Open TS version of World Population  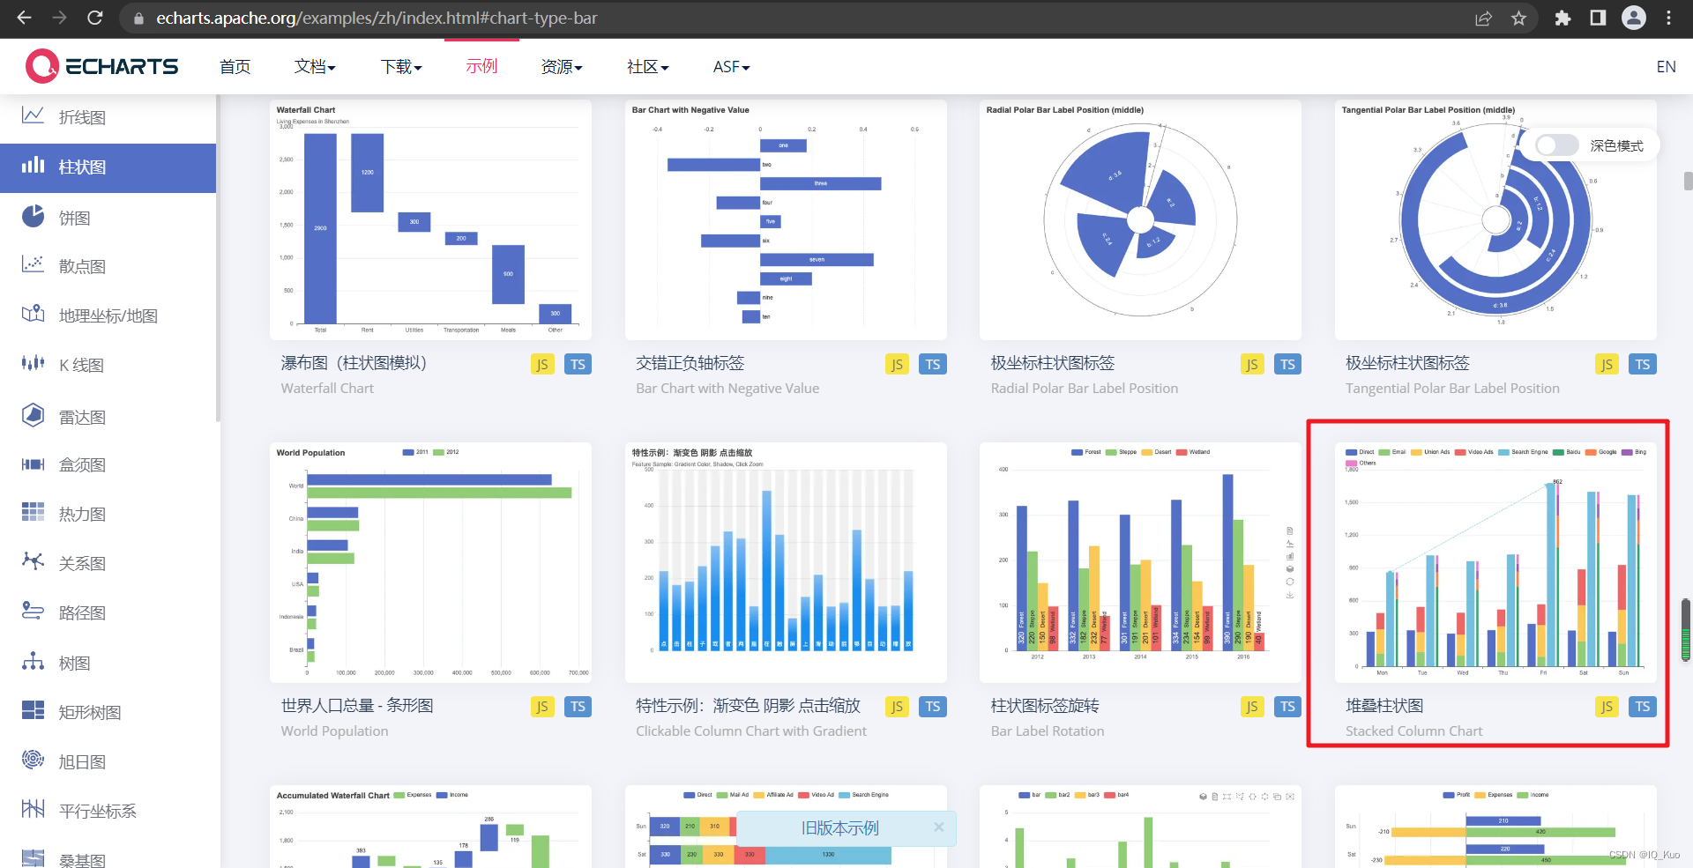(x=578, y=707)
